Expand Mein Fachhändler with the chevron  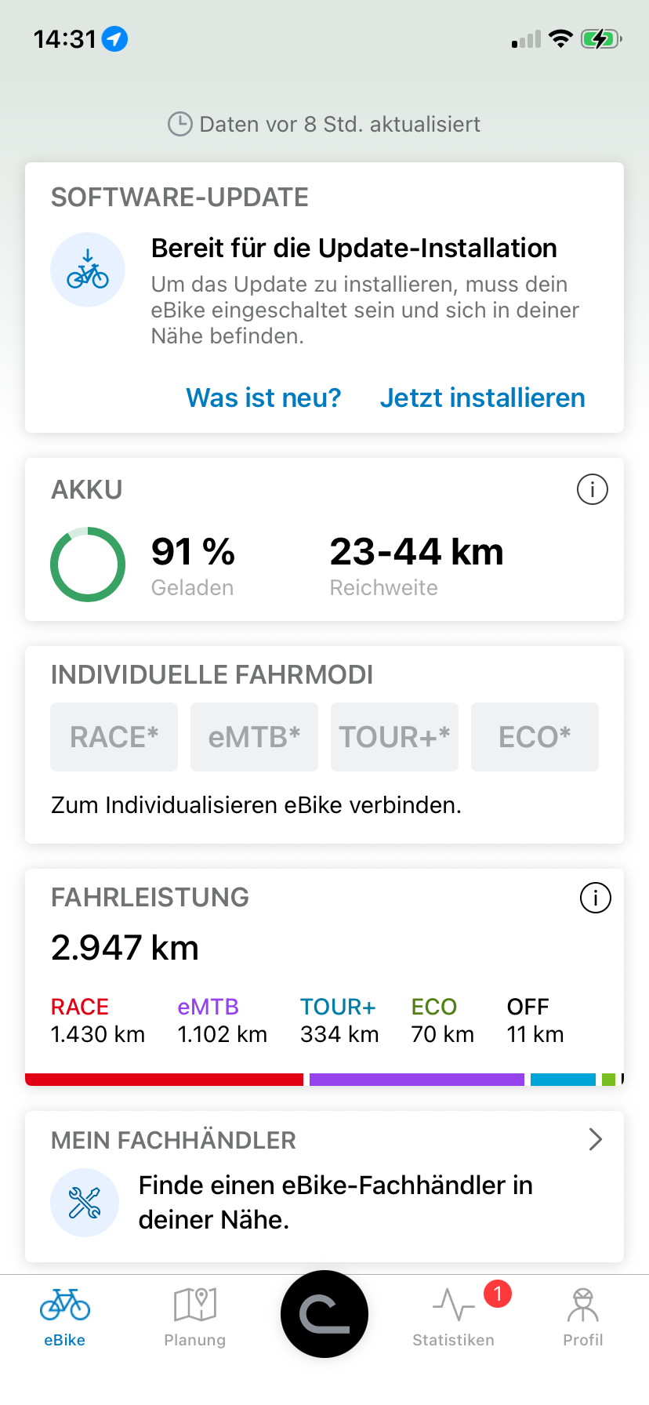tap(596, 1139)
